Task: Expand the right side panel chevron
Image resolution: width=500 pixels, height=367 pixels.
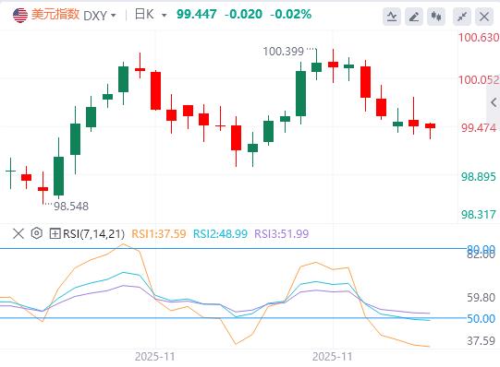Action: coord(494,102)
